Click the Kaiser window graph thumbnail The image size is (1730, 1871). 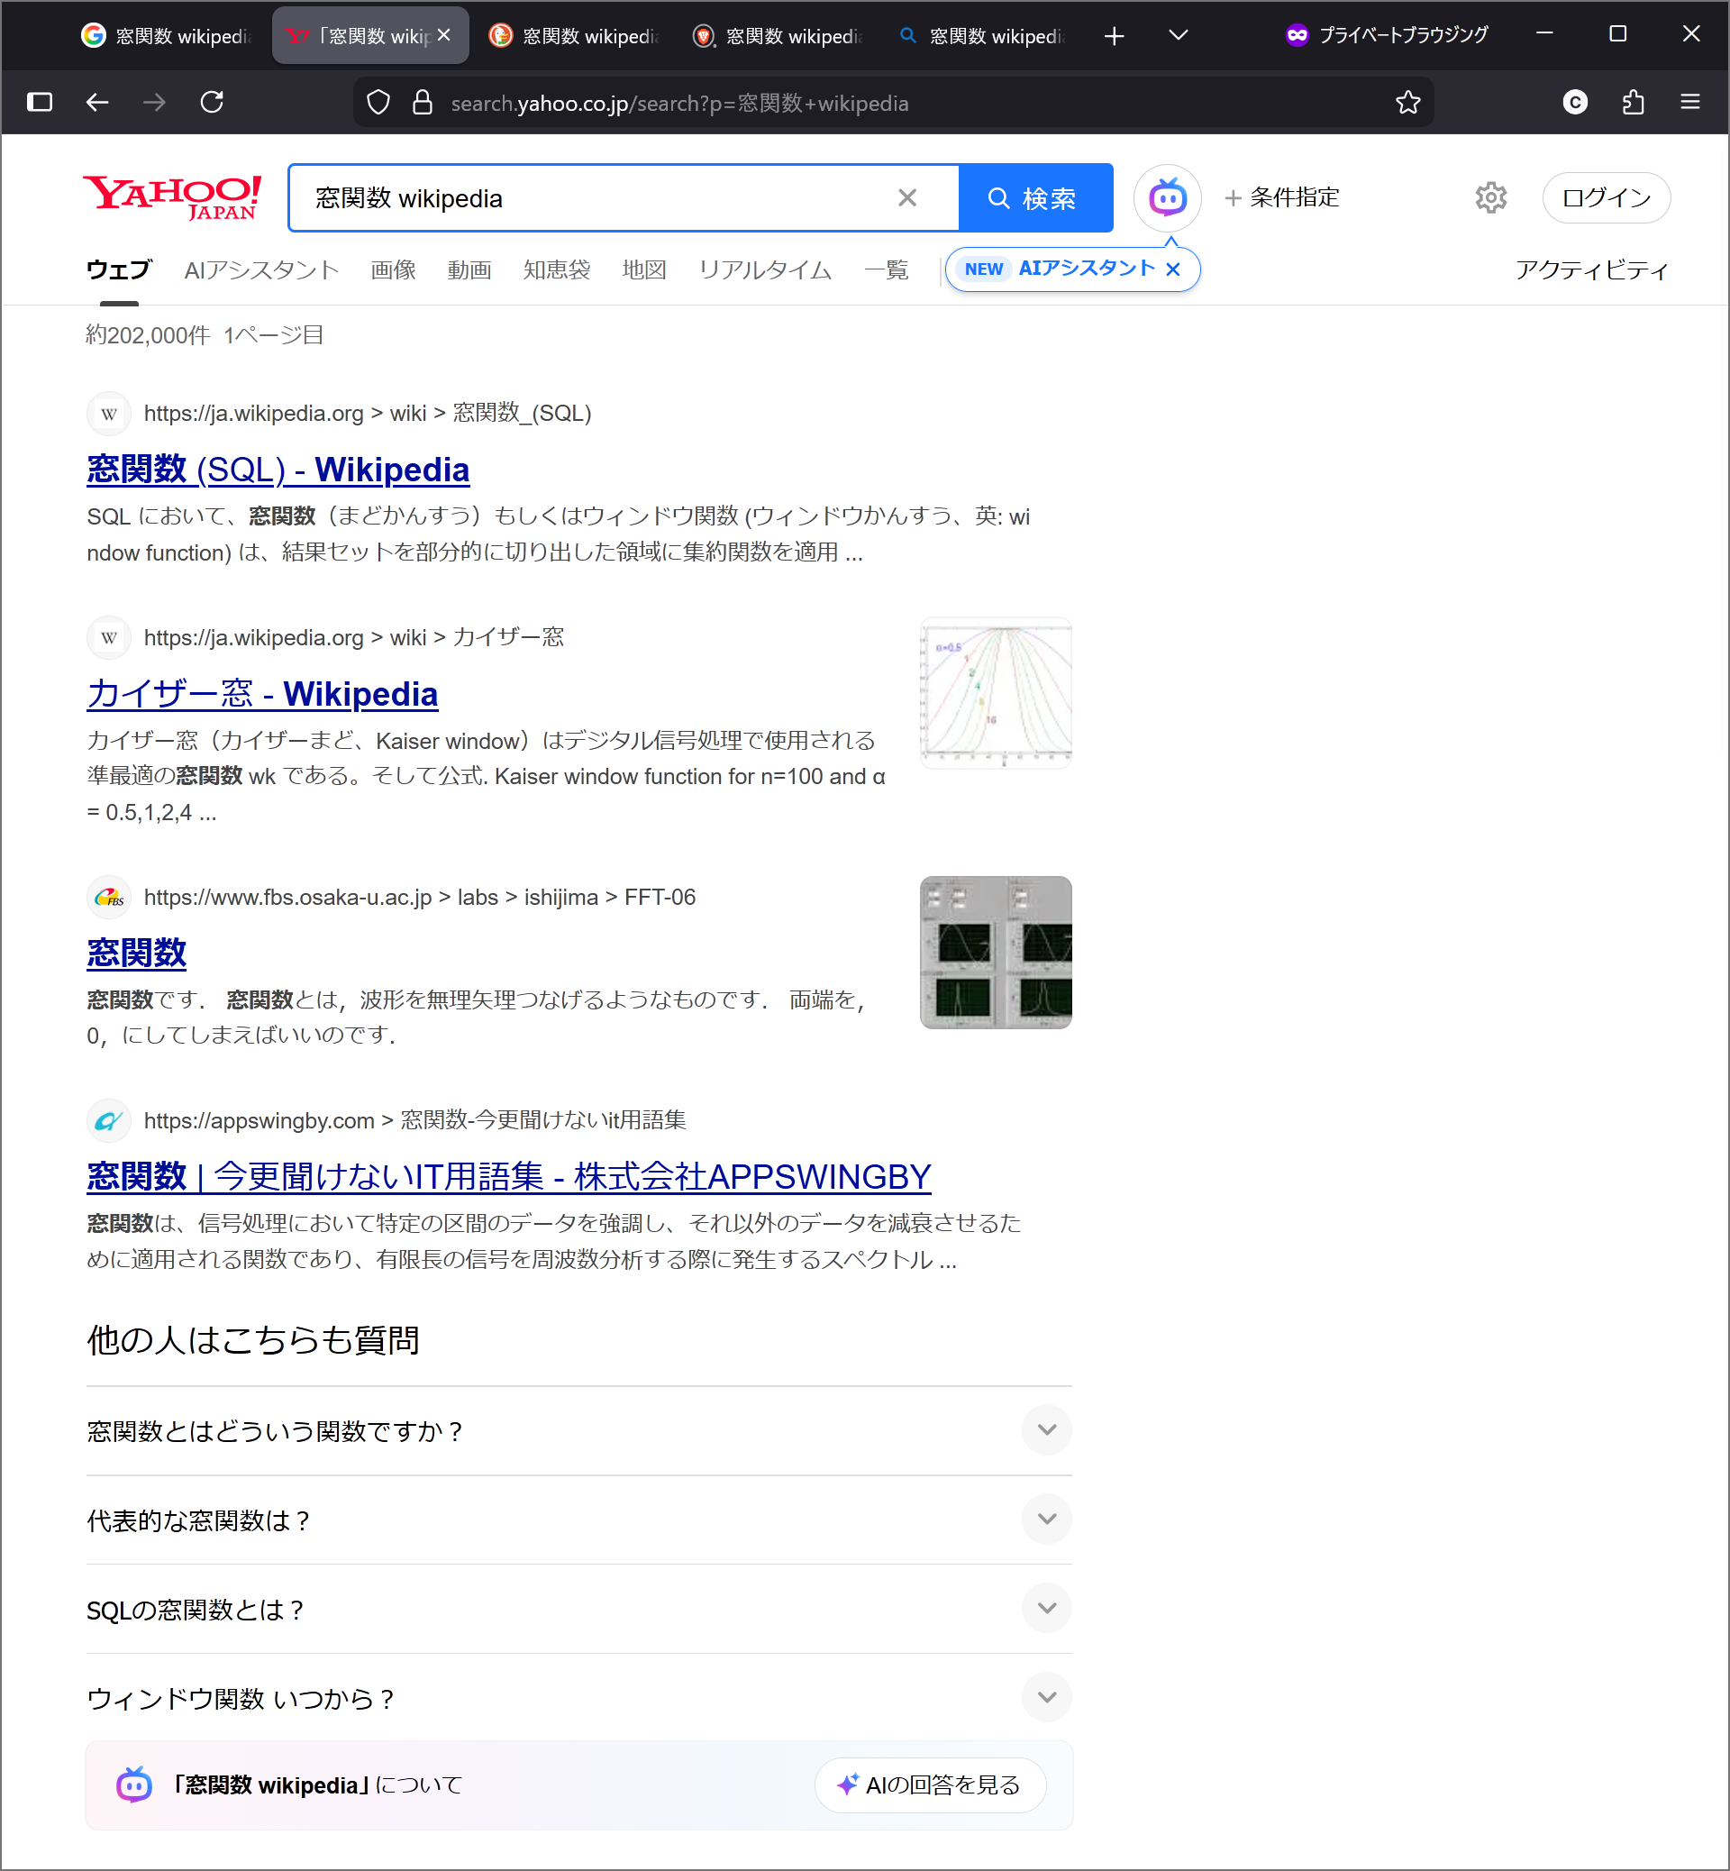[x=995, y=693]
